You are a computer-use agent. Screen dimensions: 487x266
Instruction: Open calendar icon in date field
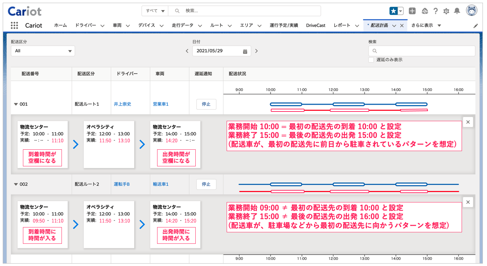[x=245, y=51]
